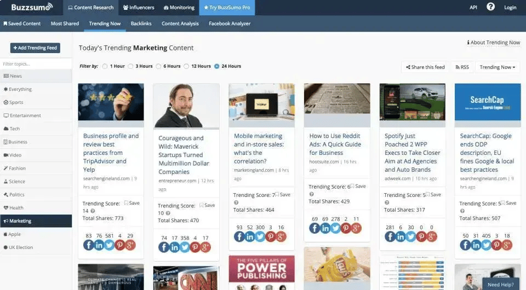Click LinkedIn icon on Maverick Startups card

coord(174,247)
